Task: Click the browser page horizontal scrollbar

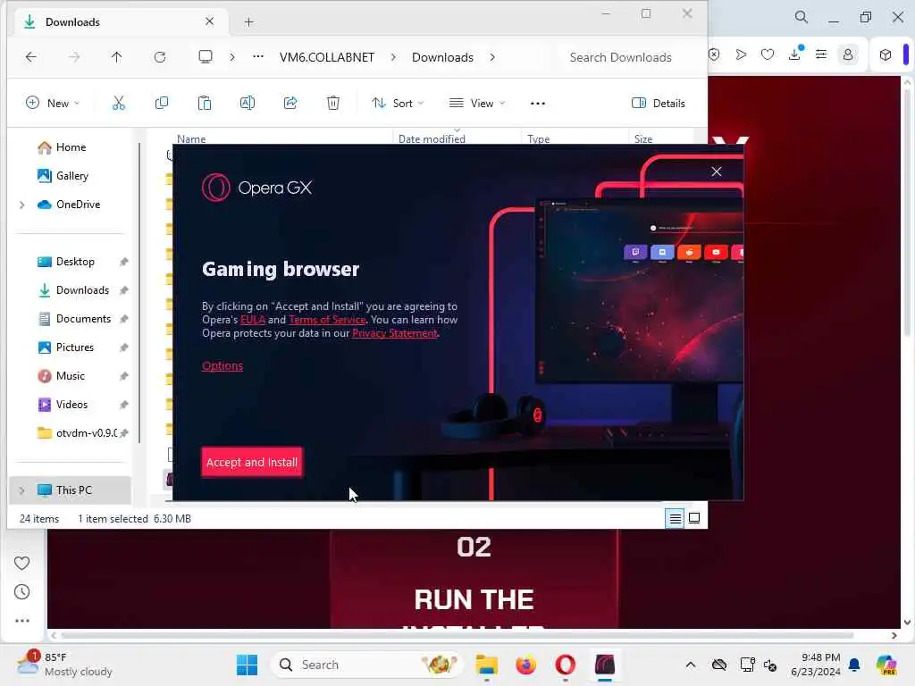Action: point(457,635)
